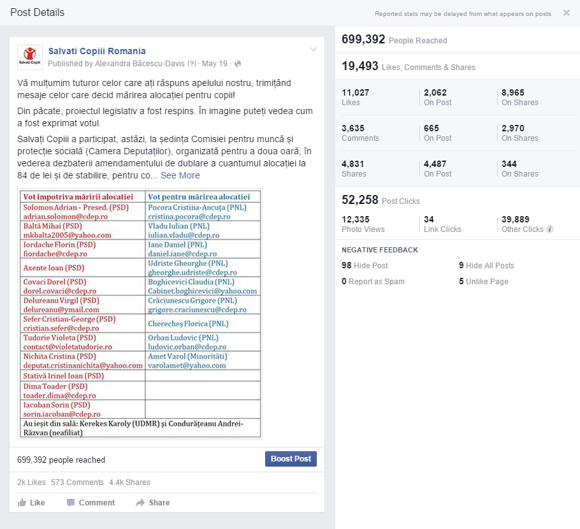Click the Salvati Copiii profile logo
The width and height of the screenshot is (580, 529).
(29, 57)
